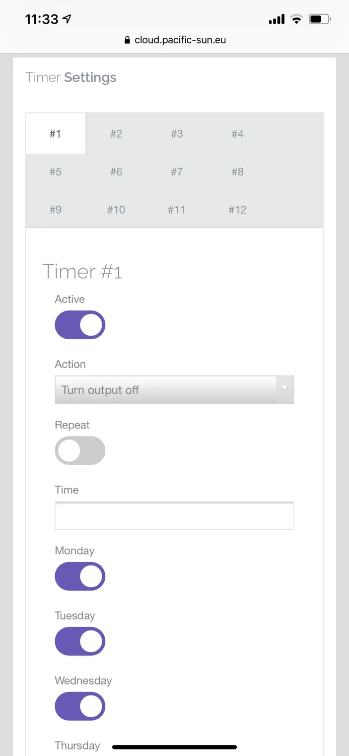Tap the Wi-Fi status icon
Screen dimensions: 349x756
coord(297,20)
